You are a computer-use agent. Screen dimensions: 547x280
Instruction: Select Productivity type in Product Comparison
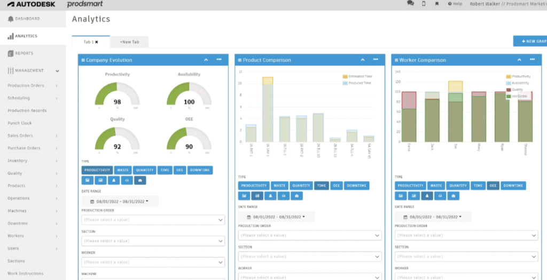[x=254, y=186]
